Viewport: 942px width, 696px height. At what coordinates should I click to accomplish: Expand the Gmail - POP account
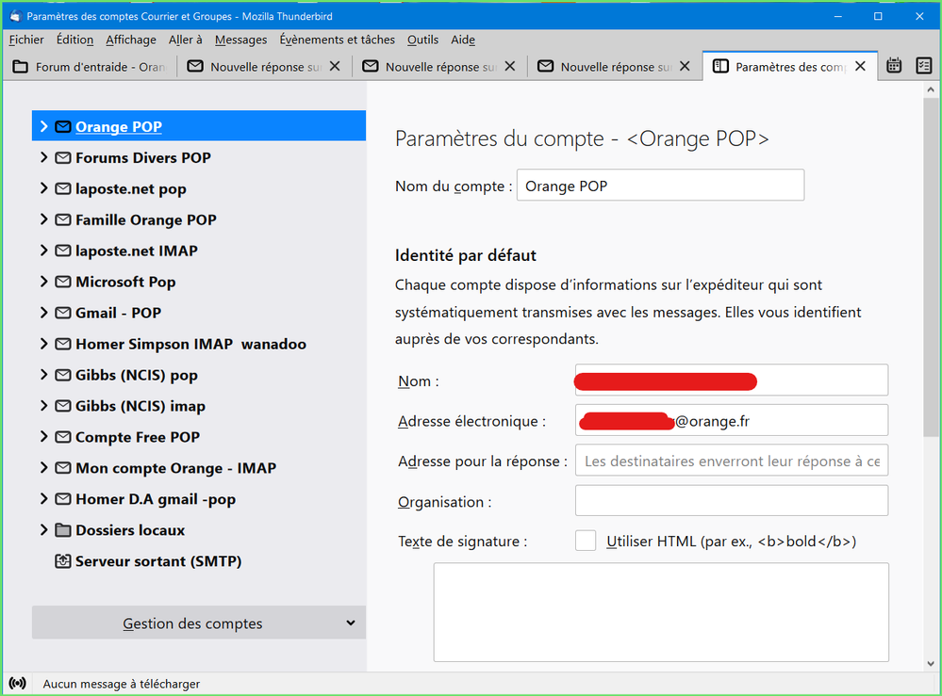44,313
